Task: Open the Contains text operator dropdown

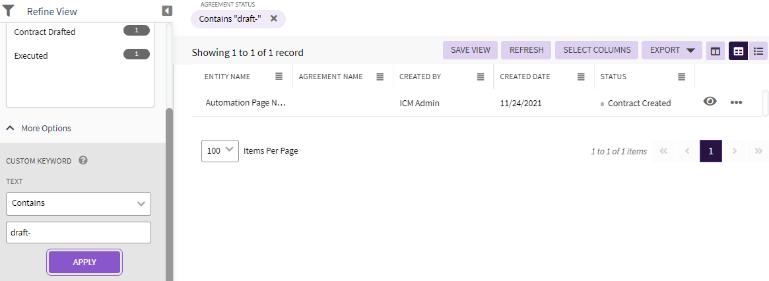Action: [79, 204]
